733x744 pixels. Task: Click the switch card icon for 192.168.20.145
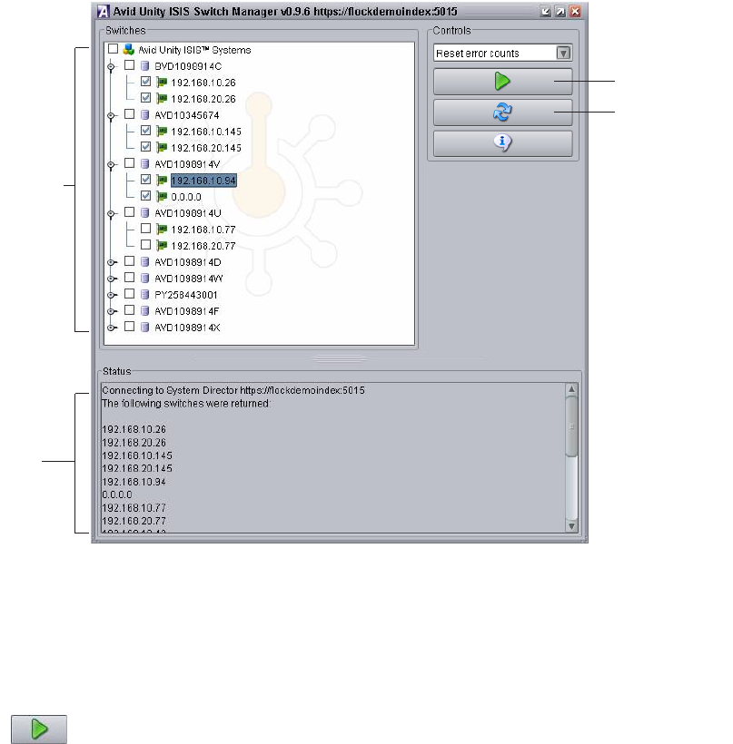(x=162, y=148)
